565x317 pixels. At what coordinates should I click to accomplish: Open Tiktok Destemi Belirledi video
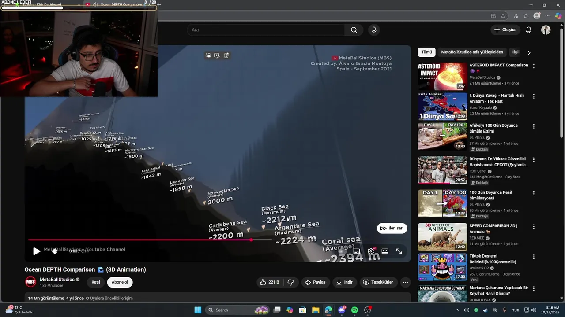pyautogui.click(x=442, y=267)
